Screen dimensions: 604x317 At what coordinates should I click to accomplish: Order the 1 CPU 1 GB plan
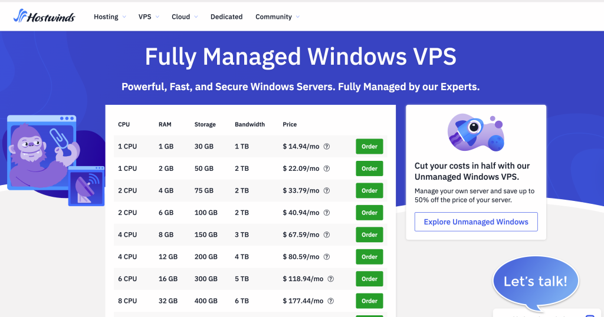pos(369,147)
